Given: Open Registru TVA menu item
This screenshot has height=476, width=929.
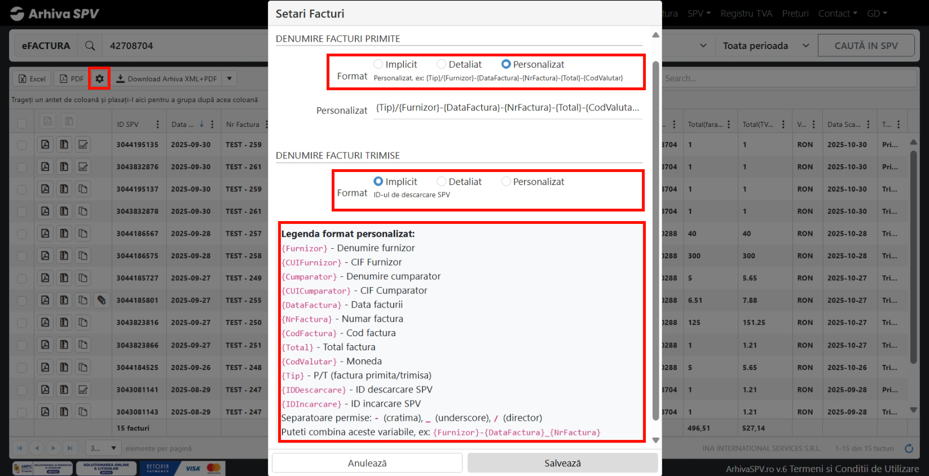Looking at the screenshot, I should click(x=746, y=14).
